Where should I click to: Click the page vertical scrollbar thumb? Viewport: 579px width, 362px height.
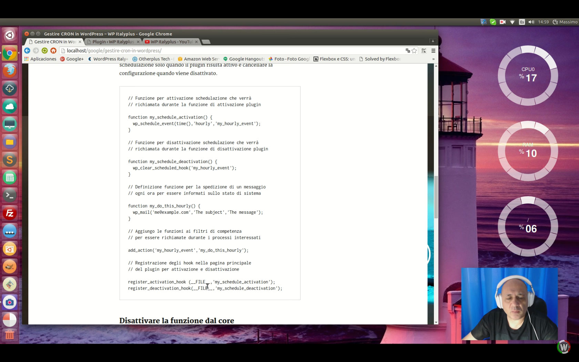tap(436, 197)
